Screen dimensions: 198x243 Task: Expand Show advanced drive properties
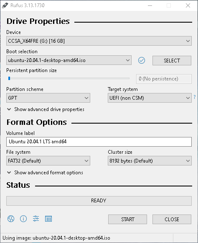pos(46,109)
